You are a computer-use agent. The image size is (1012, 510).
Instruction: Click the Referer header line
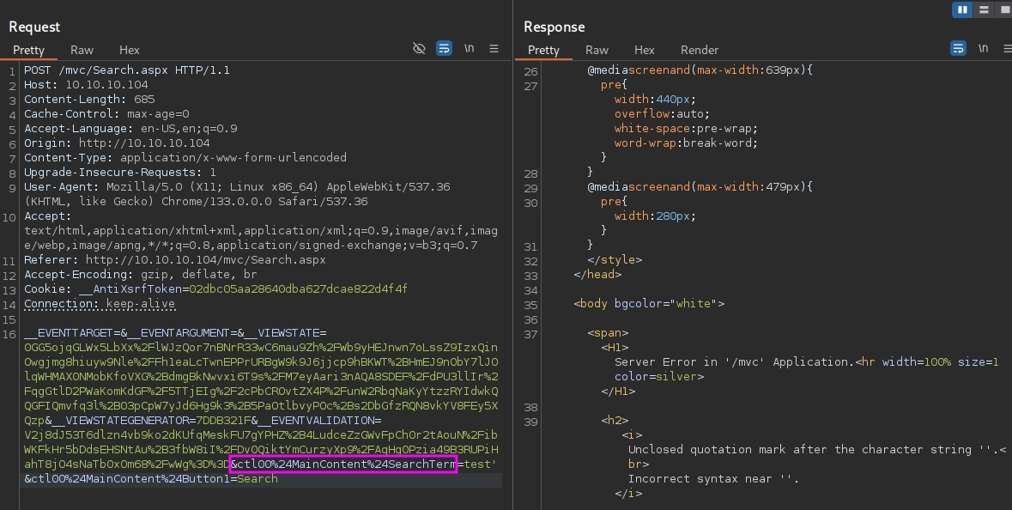pyautogui.click(x=175, y=259)
